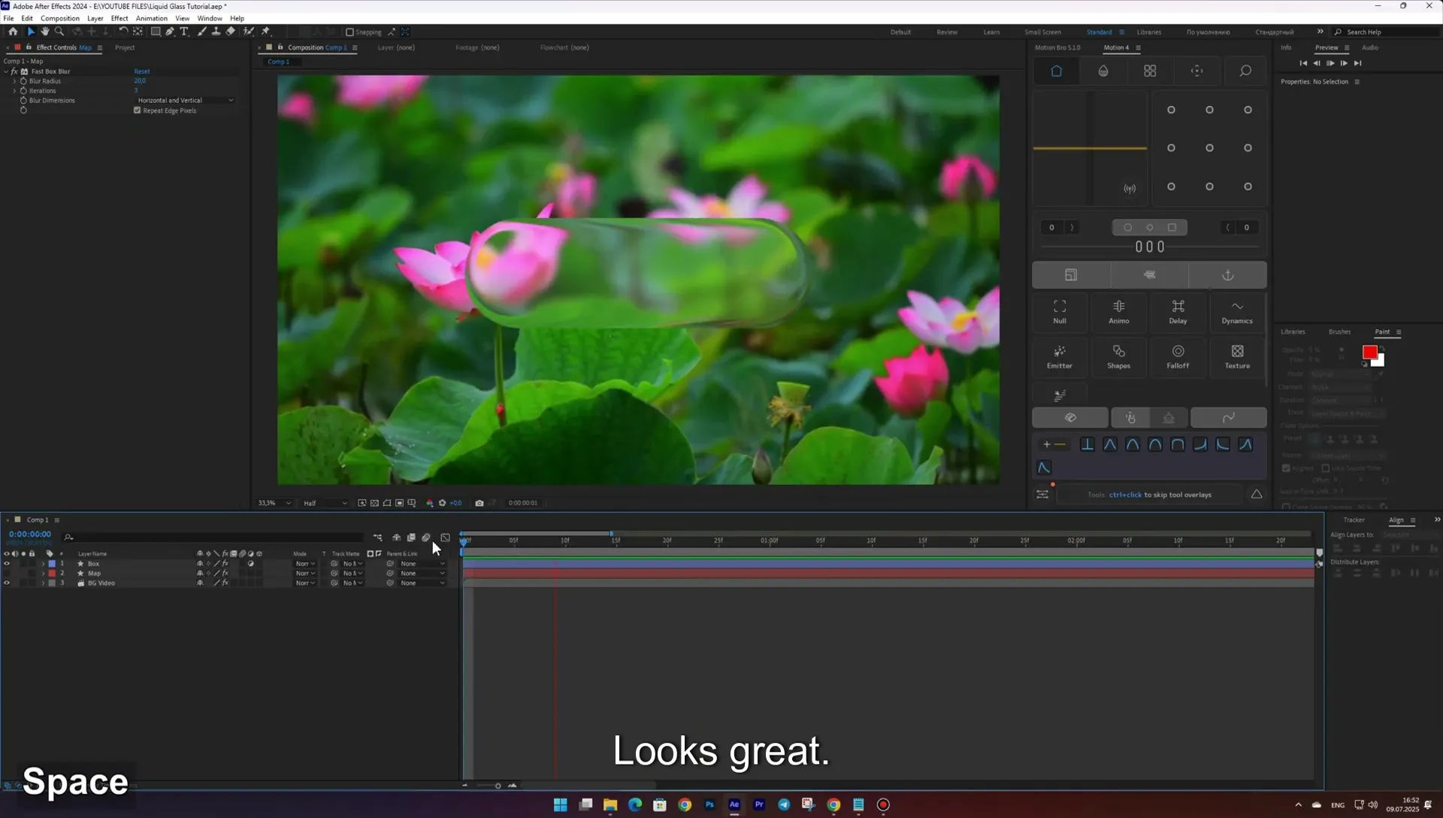Switch to the Brushes panel tab
The height and width of the screenshot is (818, 1443).
pyautogui.click(x=1339, y=332)
